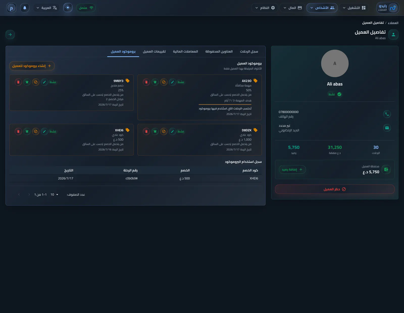The width and height of the screenshot is (404, 313).
Task: Click the التاريخ column header
Action: coord(69,170)
